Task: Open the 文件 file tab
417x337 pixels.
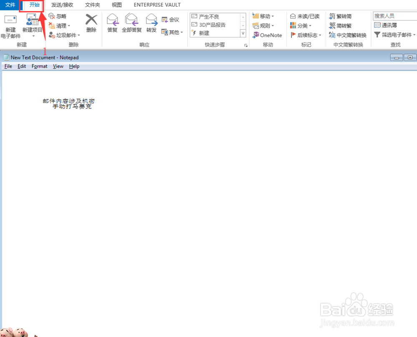Action: (10, 5)
